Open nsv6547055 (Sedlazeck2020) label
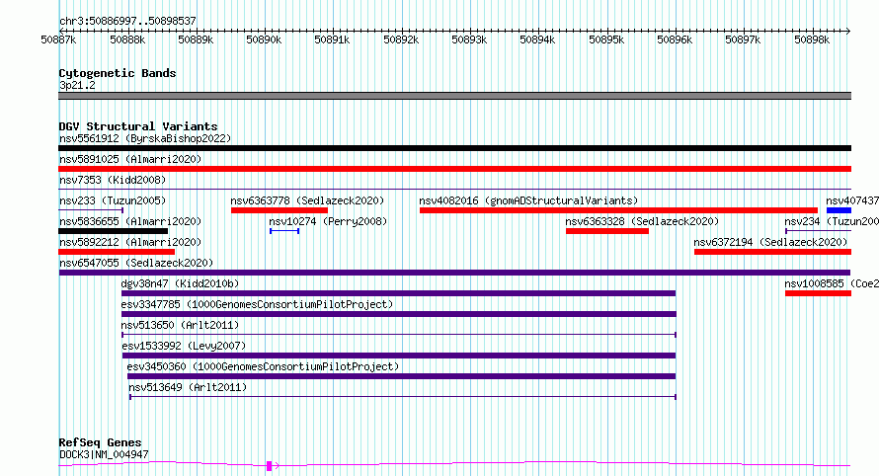 (x=136, y=263)
